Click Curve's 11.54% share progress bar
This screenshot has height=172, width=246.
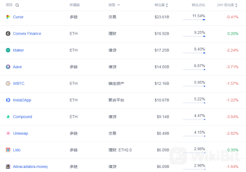[194, 20]
